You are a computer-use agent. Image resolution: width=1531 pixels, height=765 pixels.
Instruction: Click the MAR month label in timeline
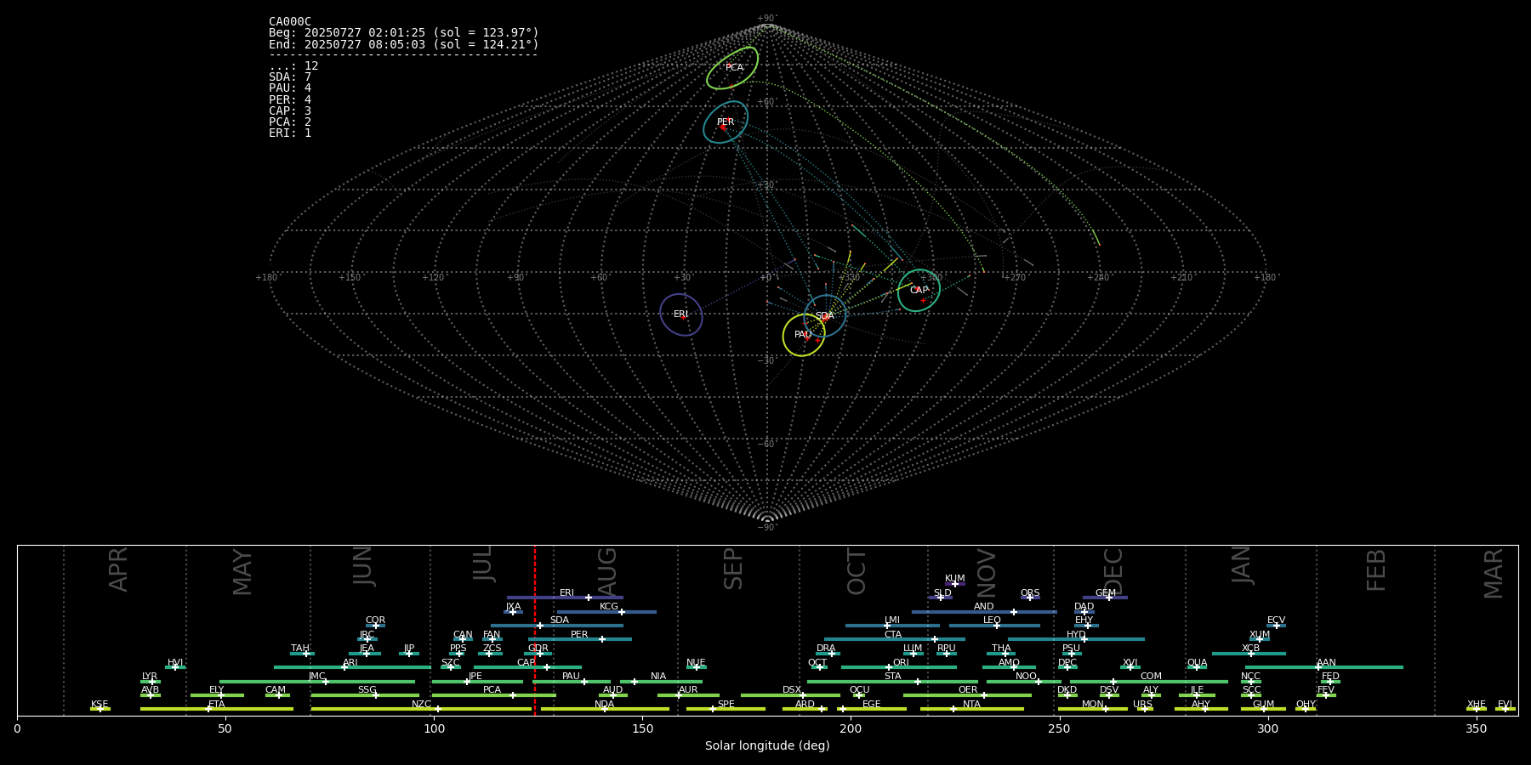click(x=1494, y=573)
